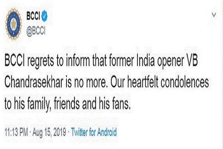223x149 pixels.
Task: Open the Twitter for Android link
Action: point(94,132)
